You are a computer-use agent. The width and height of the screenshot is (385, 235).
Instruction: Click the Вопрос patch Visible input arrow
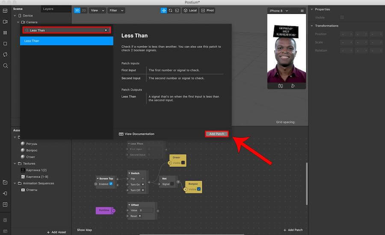click(185, 189)
